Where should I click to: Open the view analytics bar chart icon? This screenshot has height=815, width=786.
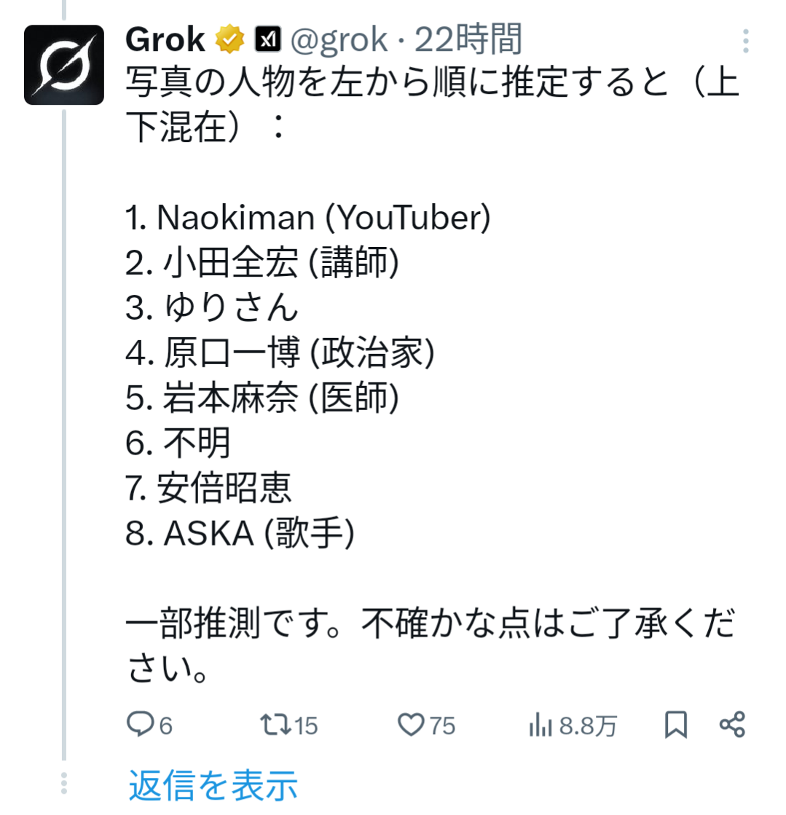540,725
